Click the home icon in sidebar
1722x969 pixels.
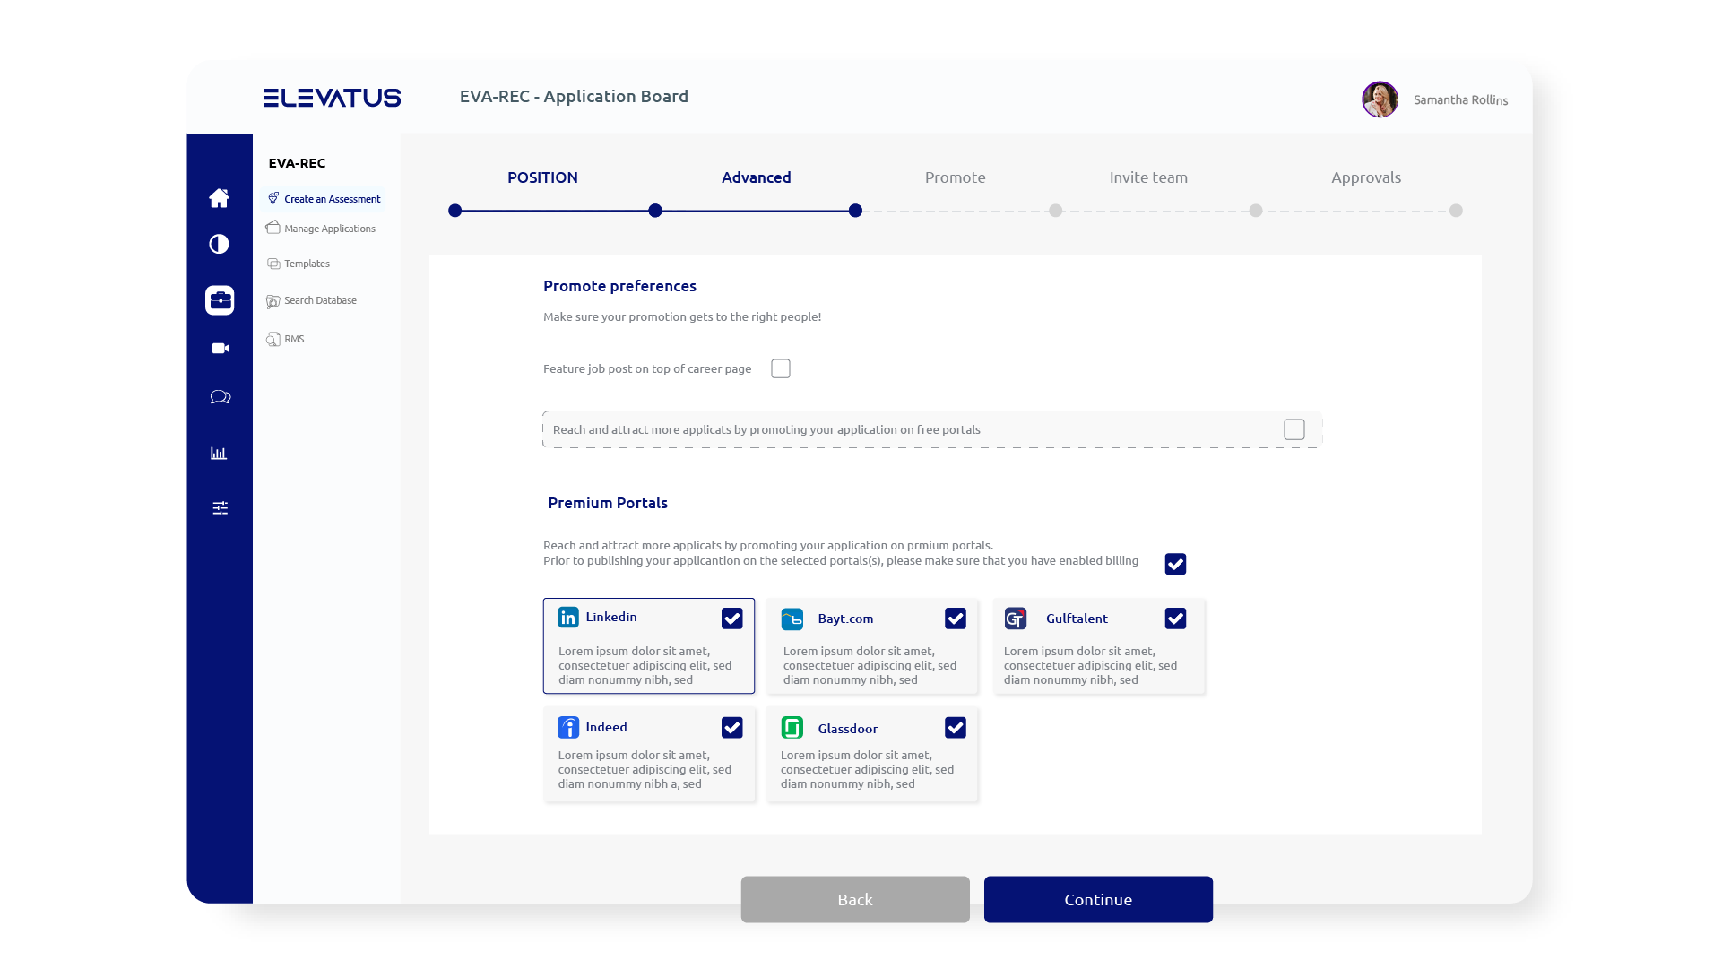[x=219, y=198]
